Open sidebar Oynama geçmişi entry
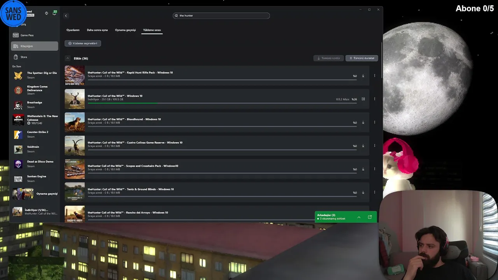 pyautogui.click(x=35, y=194)
